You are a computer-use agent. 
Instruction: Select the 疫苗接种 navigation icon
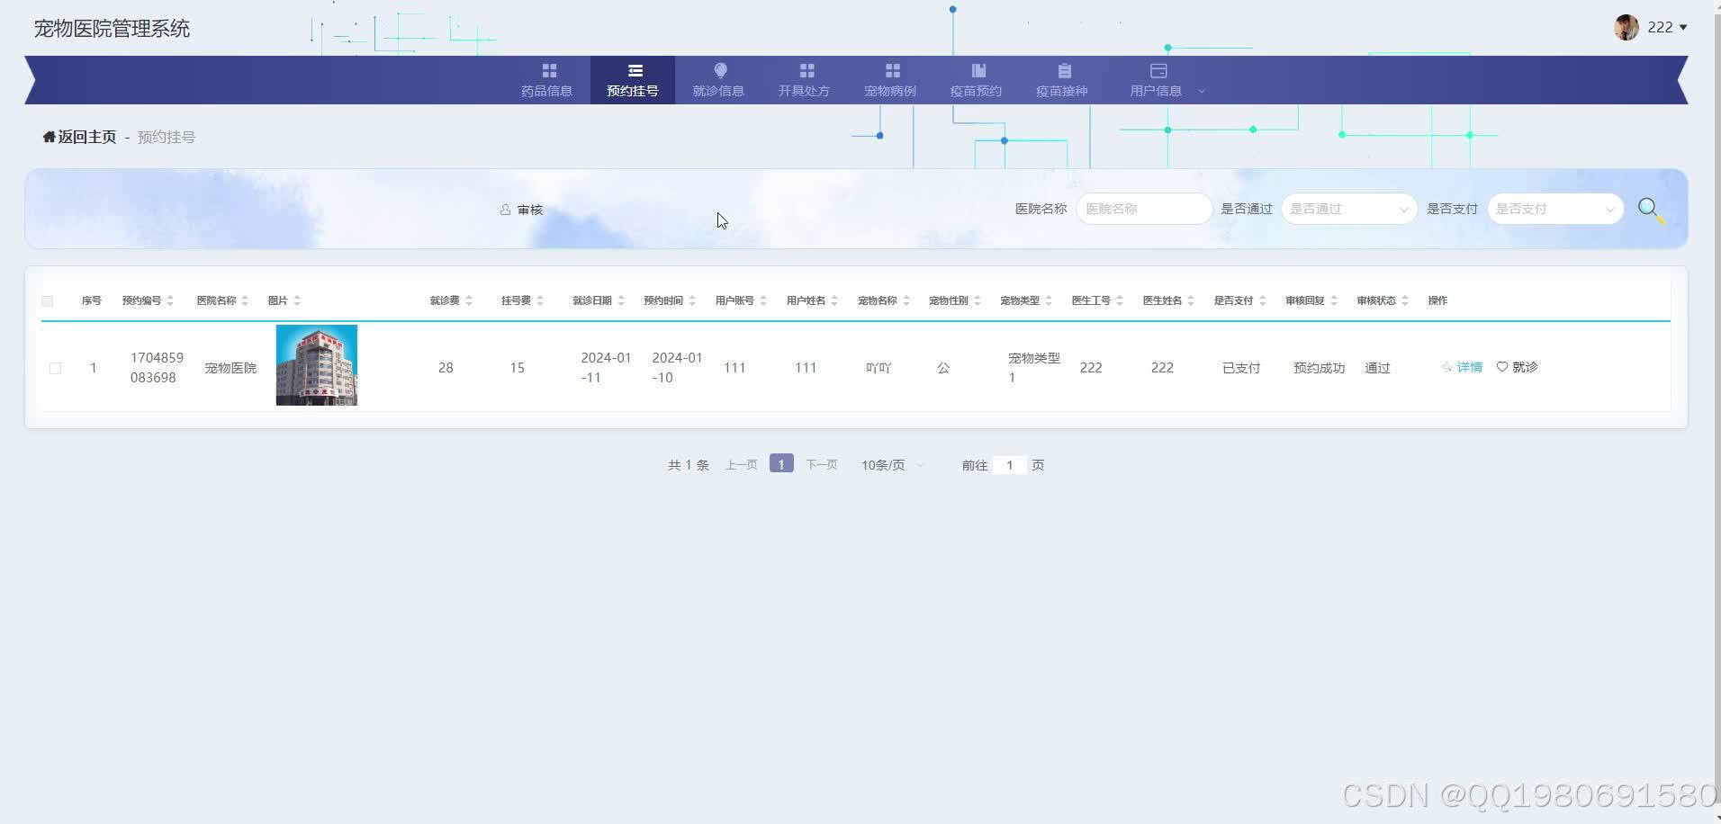tap(1063, 70)
